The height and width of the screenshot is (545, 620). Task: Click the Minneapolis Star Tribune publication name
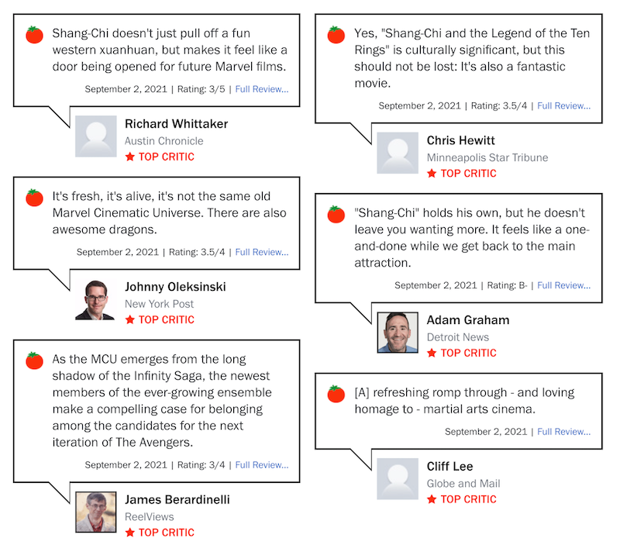pyautogui.click(x=487, y=157)
